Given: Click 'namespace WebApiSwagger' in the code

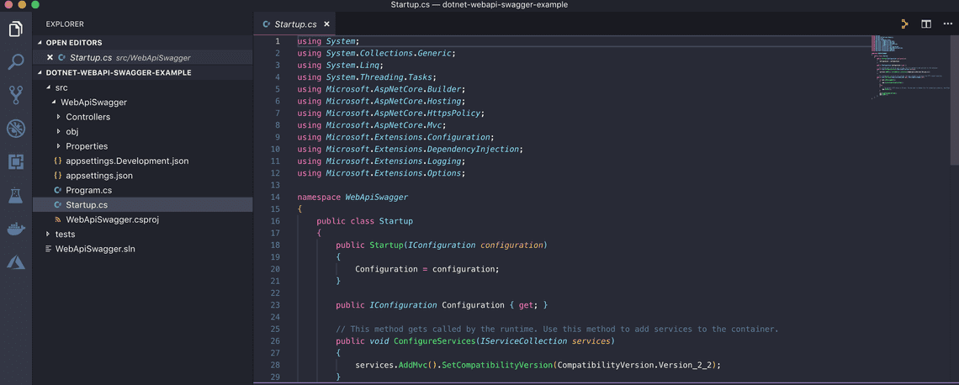Looking at the screenshot, I should [x=352, y=198].
